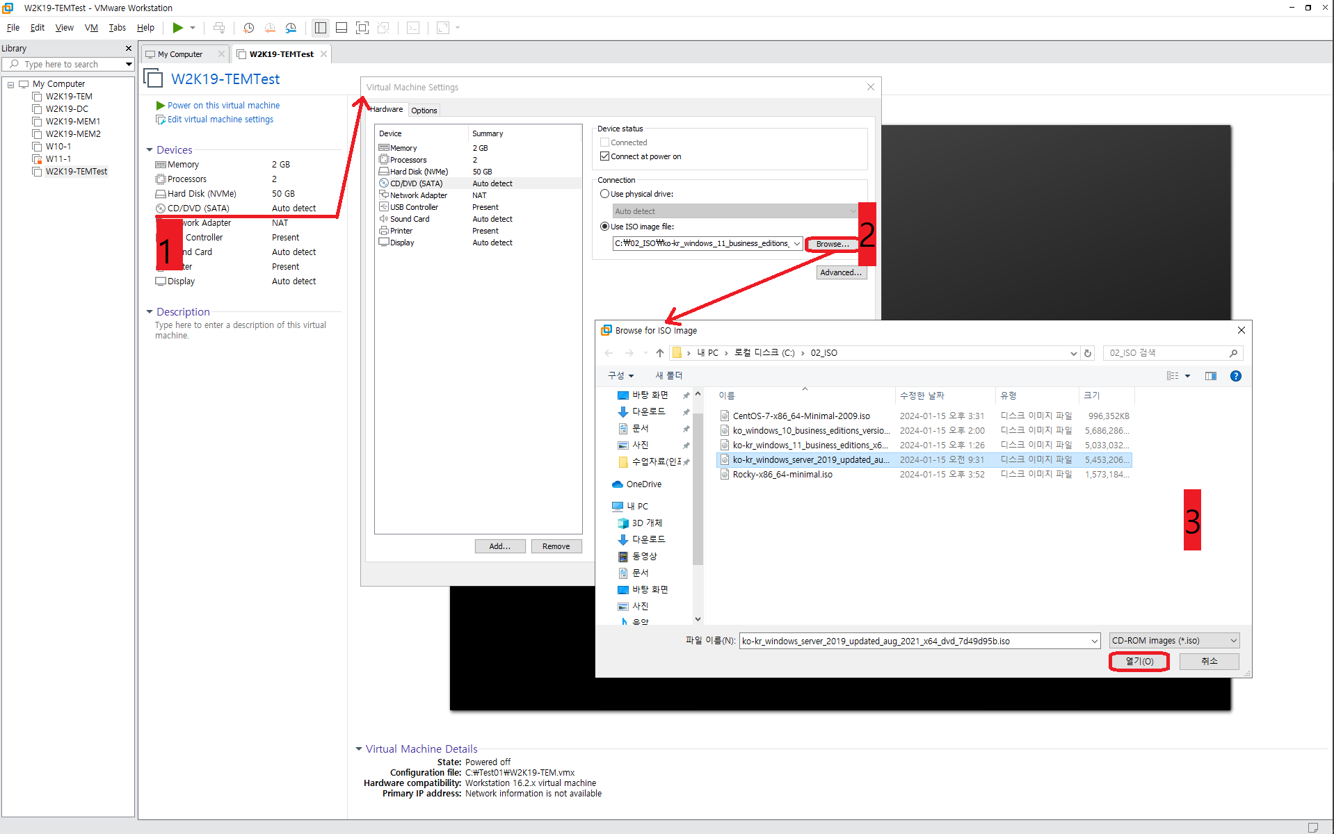Select W2K19-MEM1 in the library tree
Viewport: 1334px width, 834px height.
coord(73,122)
